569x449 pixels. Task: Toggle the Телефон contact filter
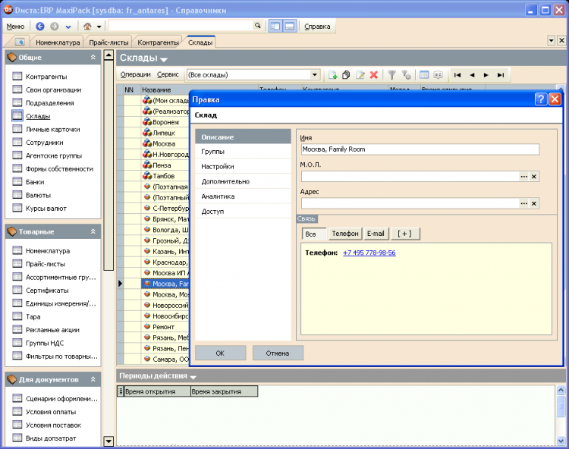click(x=344, y=234)
